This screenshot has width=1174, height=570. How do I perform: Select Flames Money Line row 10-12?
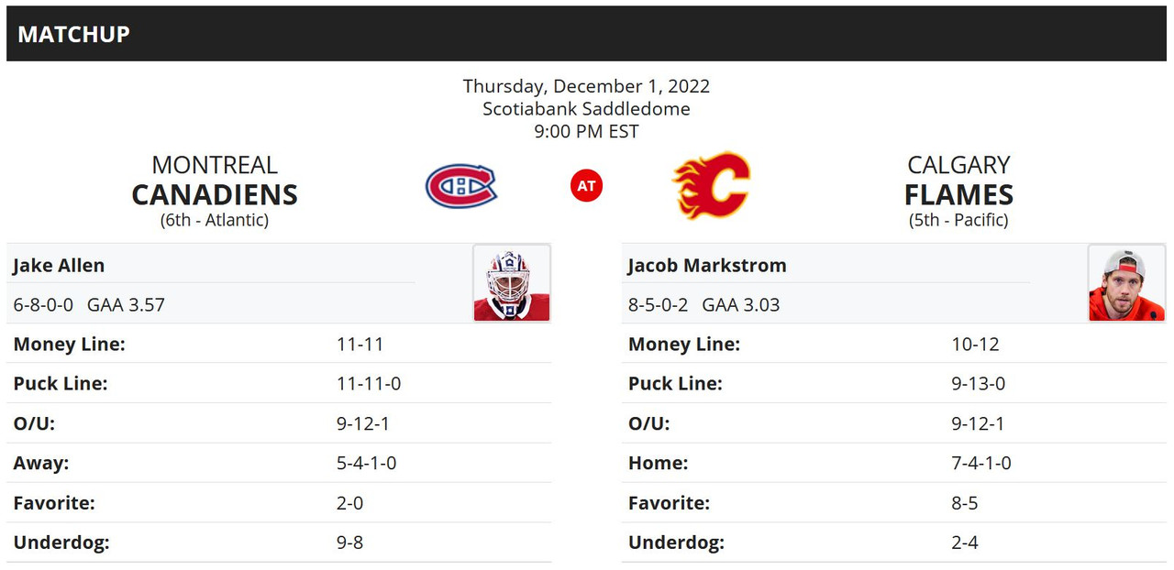pyautogui.click(x=894, y=345)
